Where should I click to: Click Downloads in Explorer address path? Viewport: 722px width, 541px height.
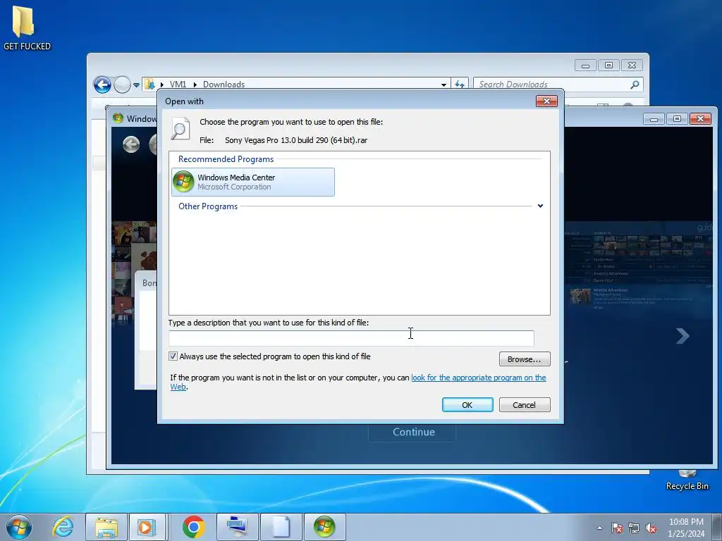coord(224,85)
